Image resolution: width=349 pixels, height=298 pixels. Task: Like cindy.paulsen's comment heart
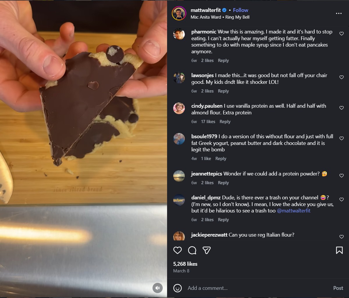point(341,108)
